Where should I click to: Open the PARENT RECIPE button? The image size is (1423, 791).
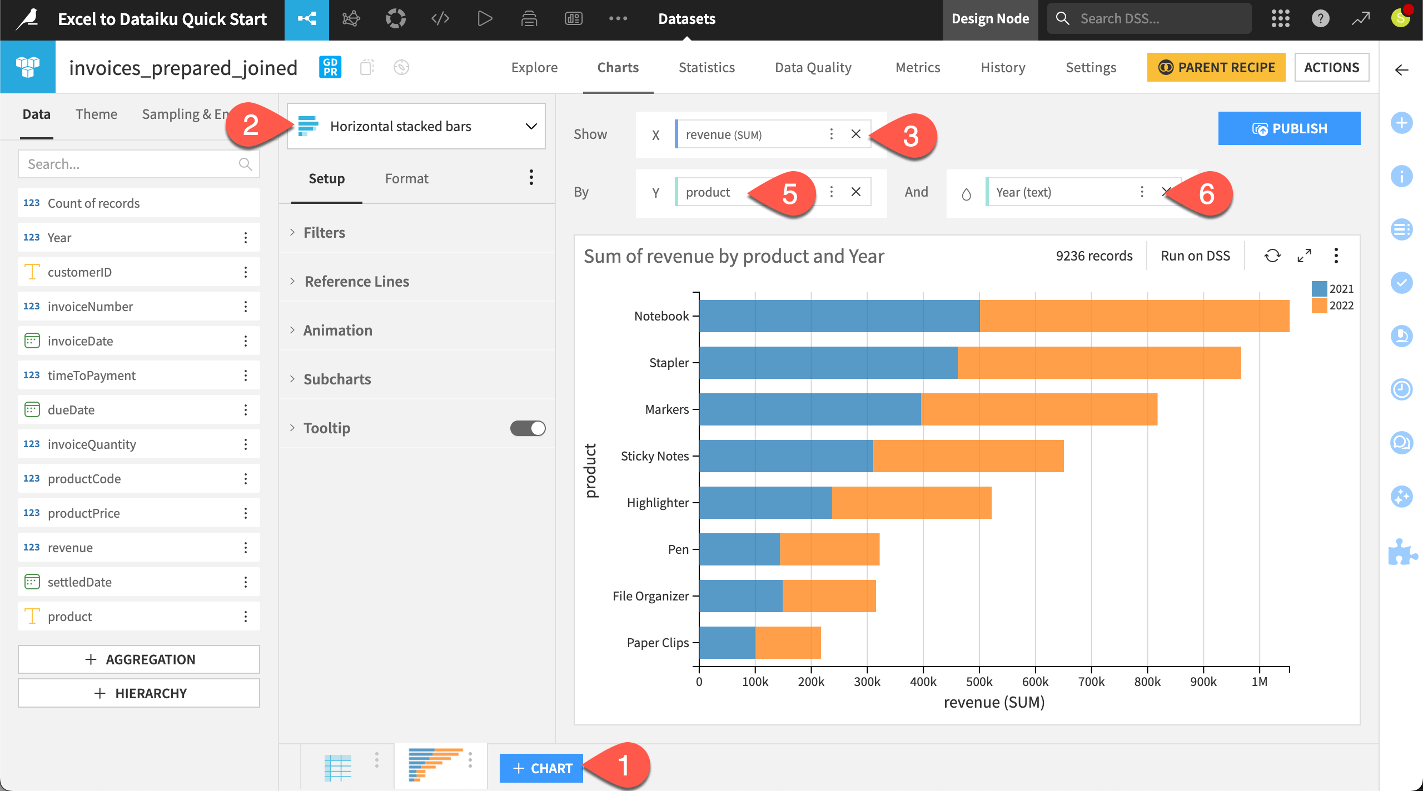point(1217,67)
